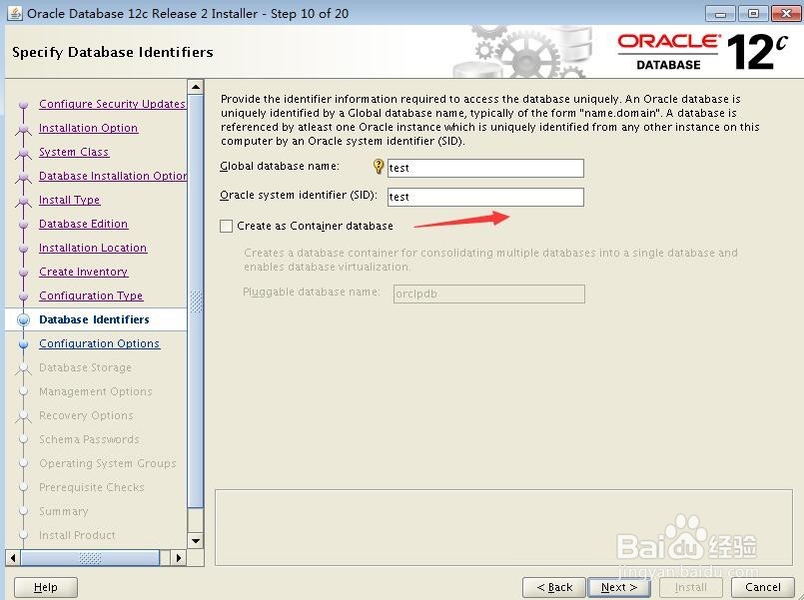Click the Oracle system identifier SID field

[485, 197]
